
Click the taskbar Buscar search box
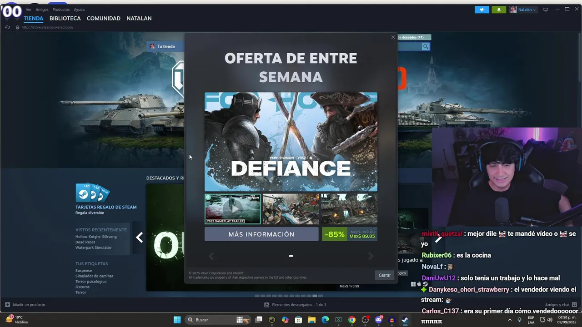(x=219, y=320)
